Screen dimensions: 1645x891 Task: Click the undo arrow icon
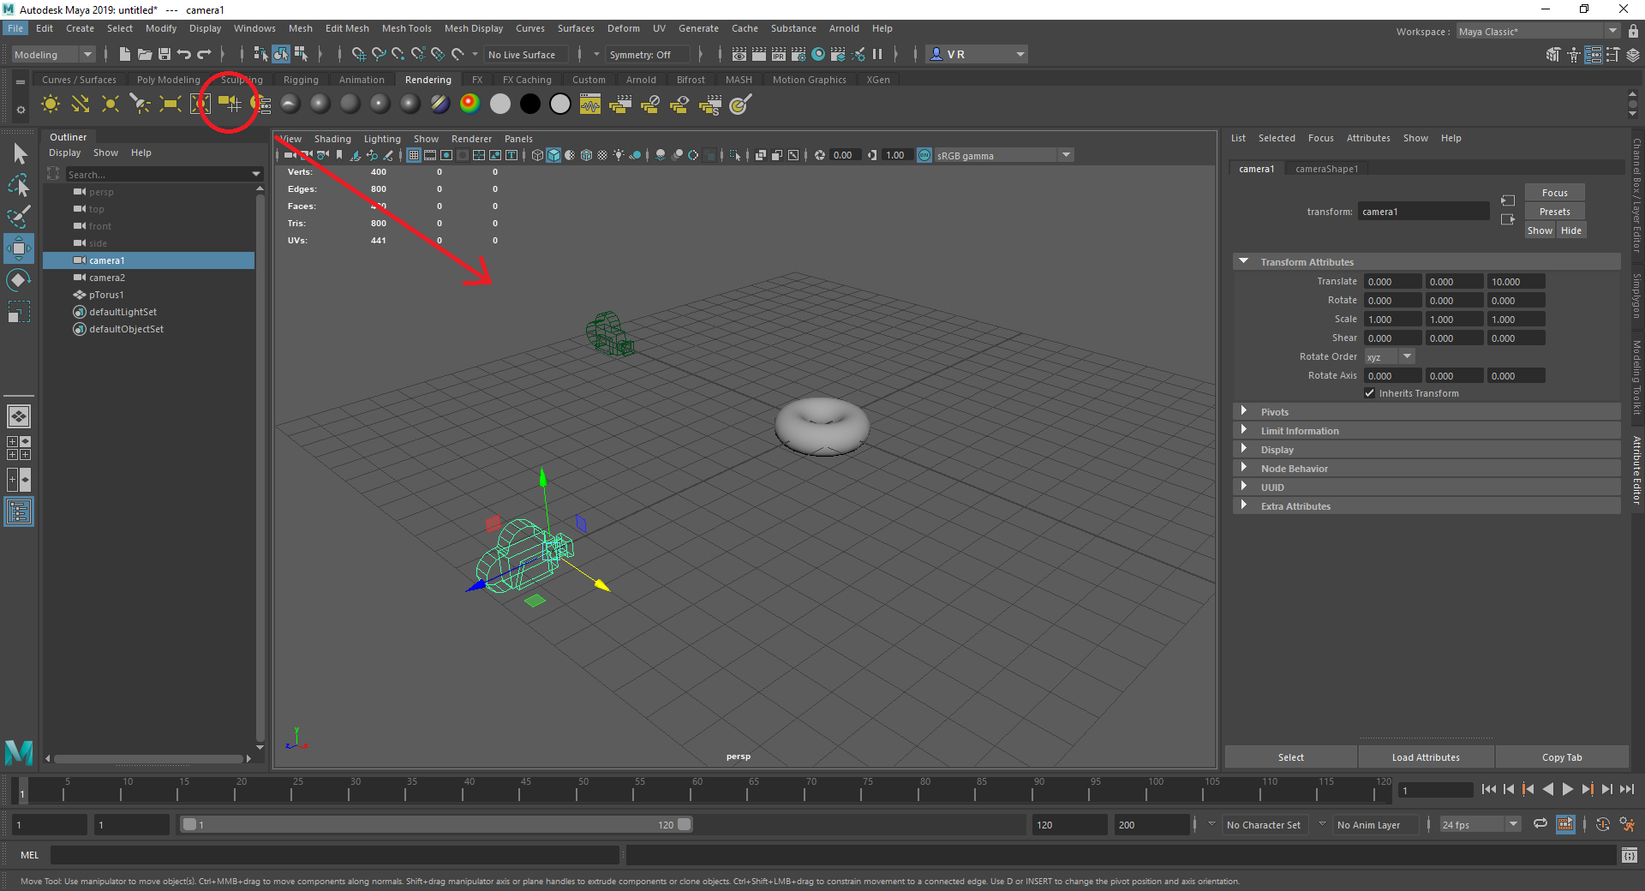(183, 54)
